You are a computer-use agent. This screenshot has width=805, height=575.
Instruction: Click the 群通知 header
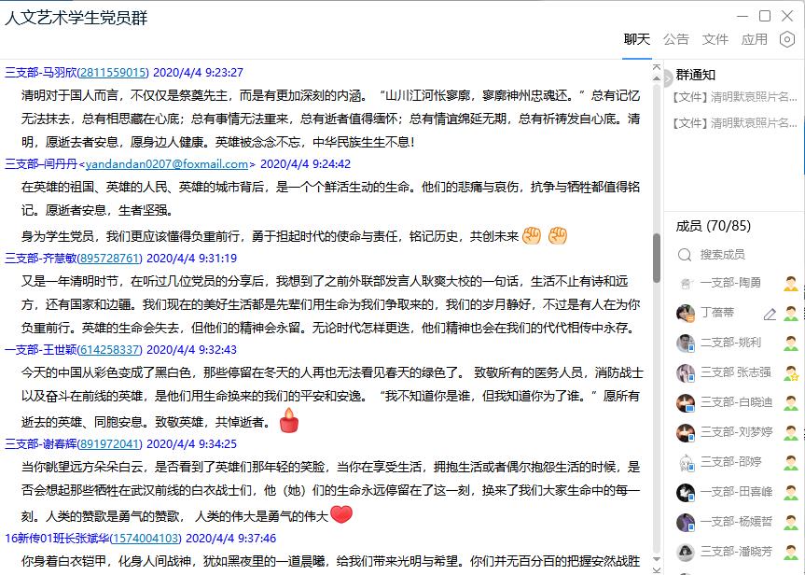(696, 75)
